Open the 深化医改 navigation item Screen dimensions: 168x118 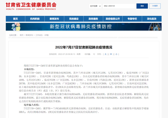click(151, 19)
